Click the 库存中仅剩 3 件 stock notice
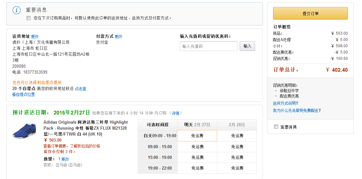Image resolution: width=362 pixels, height=179 pixels. [60, 152]
